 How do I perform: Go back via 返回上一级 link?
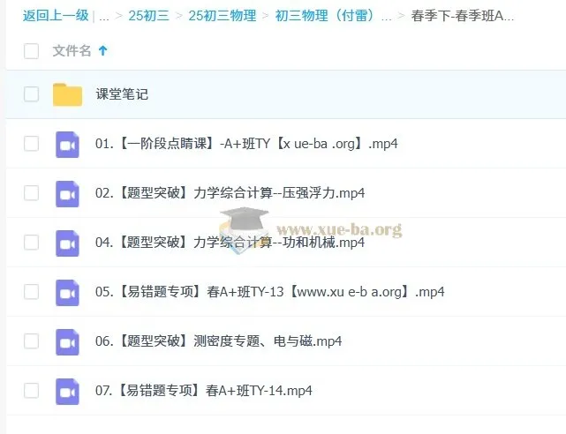[x=56, y=16]
